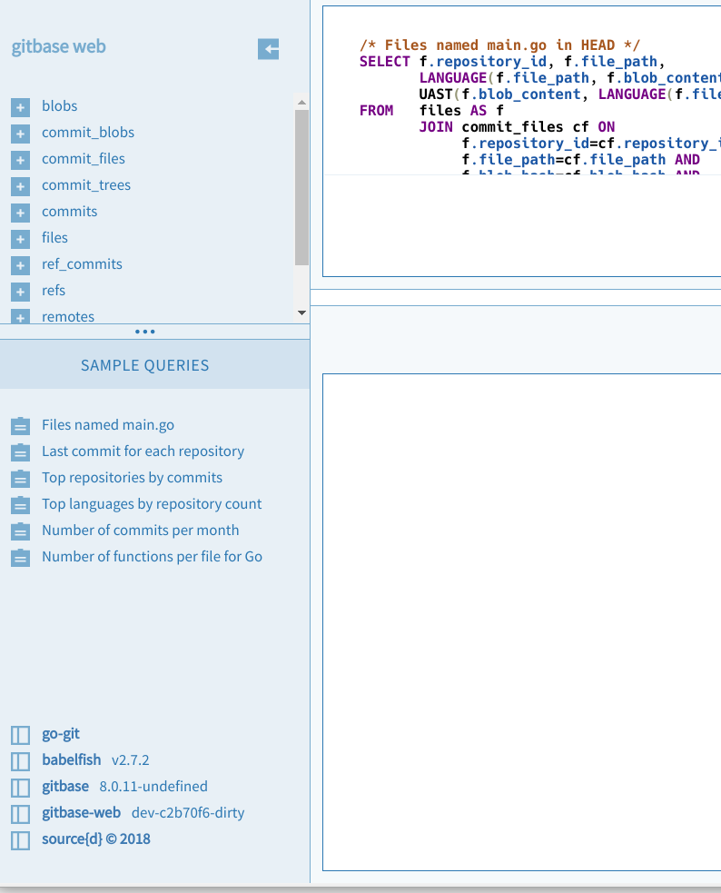The image size is (721, 893).
Task: Click the plus icon beside commit_trees
Action: click(21, 186)
